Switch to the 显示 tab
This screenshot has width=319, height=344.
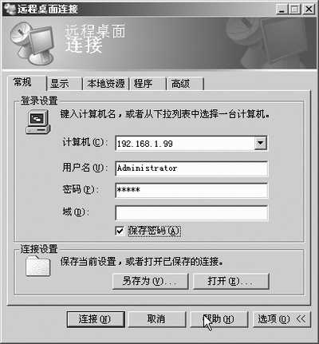click(64, 84)
